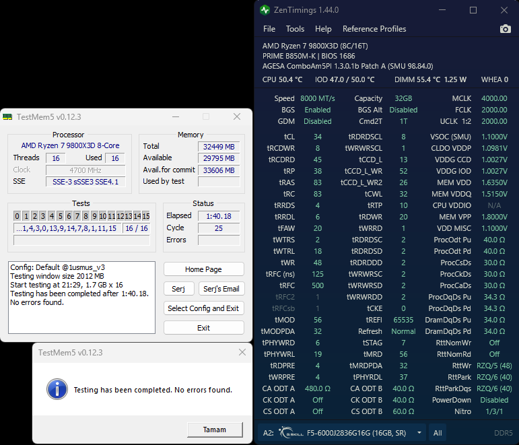519x445 pixels.
Task: Click the WHEA 0 indicator
Action: tap(495, 79)
